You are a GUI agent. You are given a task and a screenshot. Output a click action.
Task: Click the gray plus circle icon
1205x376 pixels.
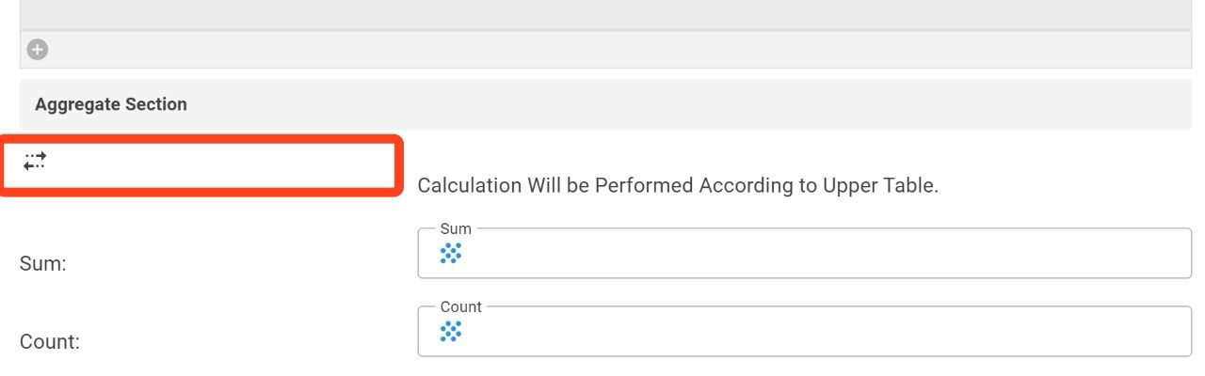pyautogui.click(x=37, y=50)
